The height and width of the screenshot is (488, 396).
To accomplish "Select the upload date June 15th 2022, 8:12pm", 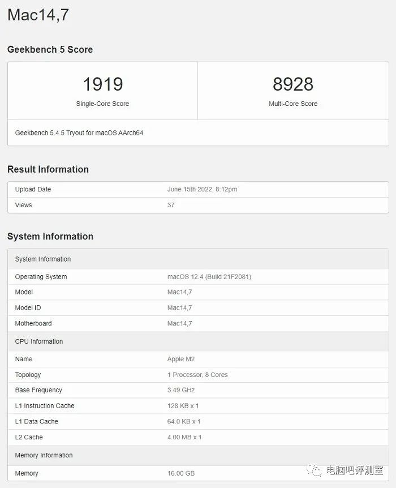I will [202, 189].
